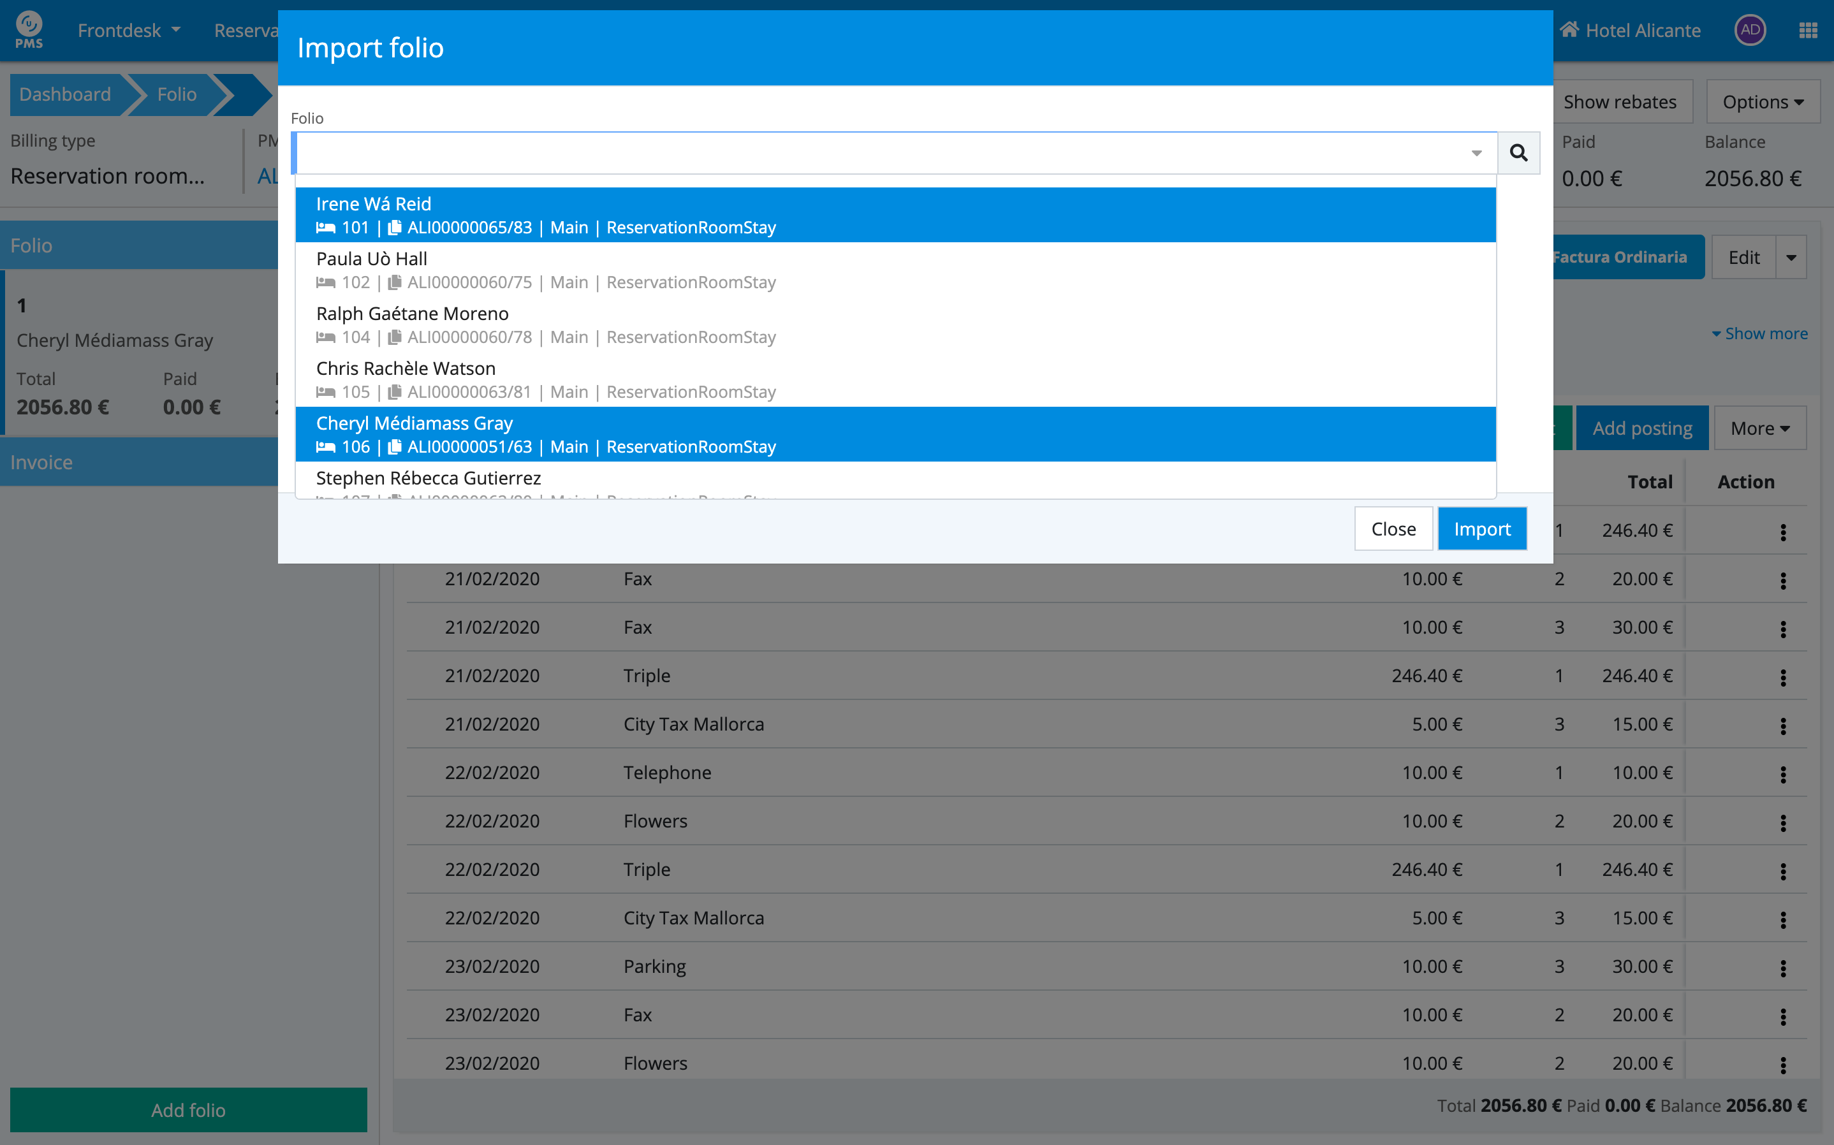The height and width of the screenshot is (1145, 1834).
Task: Click the Import button
Action: coord(1481,529)
